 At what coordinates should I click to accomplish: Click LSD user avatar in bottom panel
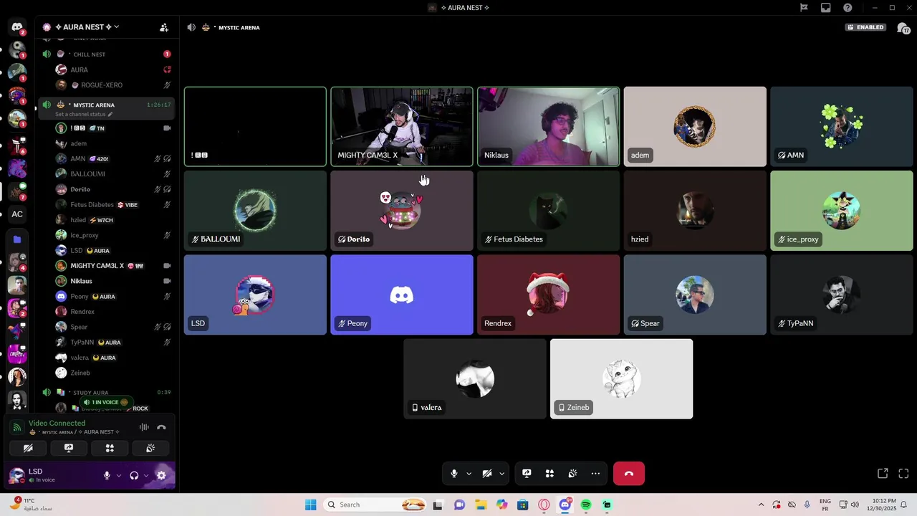pos(16,475)
